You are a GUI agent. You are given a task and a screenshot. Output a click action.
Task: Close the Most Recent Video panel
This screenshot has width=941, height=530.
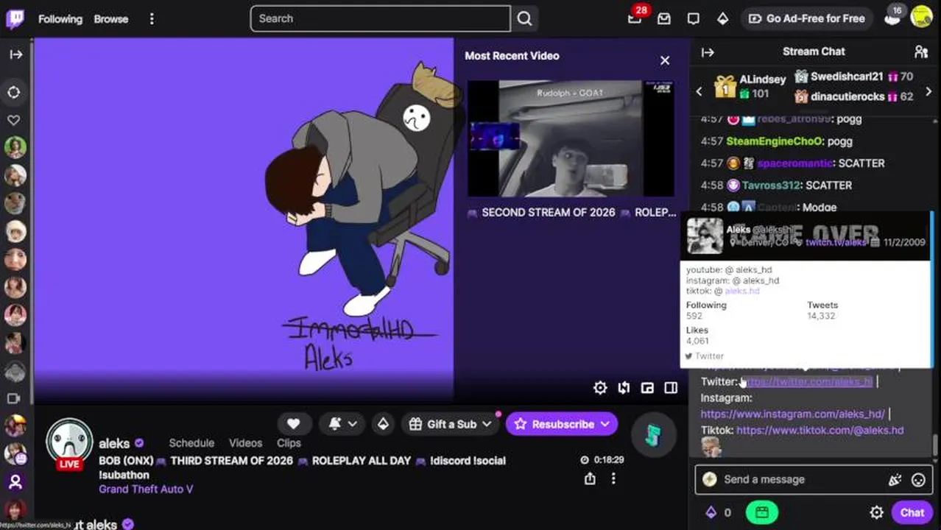(665, 60)
